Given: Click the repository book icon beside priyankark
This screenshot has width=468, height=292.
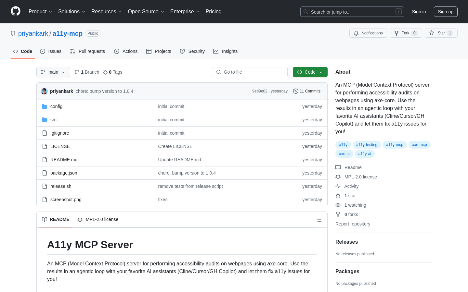Looking at the screenshot, I should (13, 33).
